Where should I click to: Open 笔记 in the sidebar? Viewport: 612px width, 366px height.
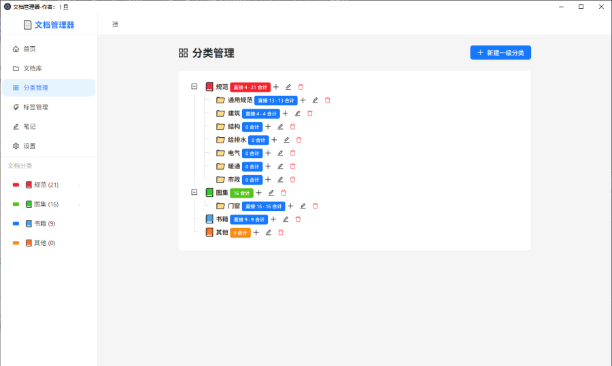click(x=49, y=127)
